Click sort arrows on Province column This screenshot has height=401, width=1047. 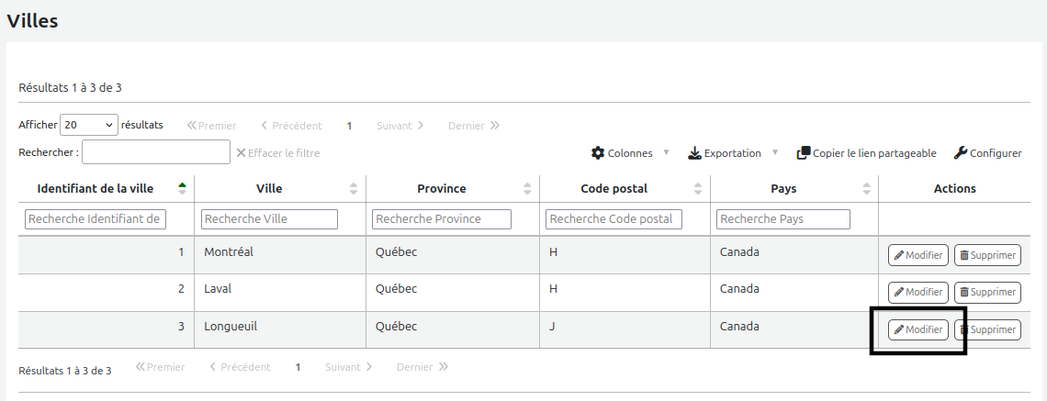click(527, 189)
